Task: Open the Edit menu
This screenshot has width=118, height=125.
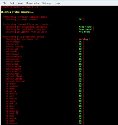Action: click(x=12, y=3)
